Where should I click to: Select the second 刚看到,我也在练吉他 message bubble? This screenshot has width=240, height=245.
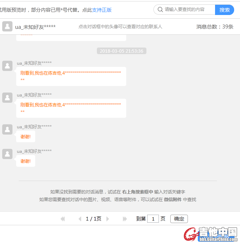71,108
